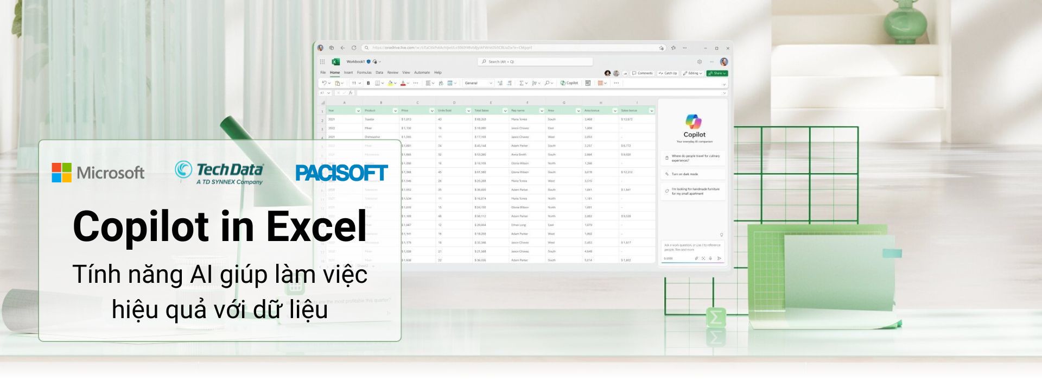Open the Year column filter dropdown

click(358, 111)
